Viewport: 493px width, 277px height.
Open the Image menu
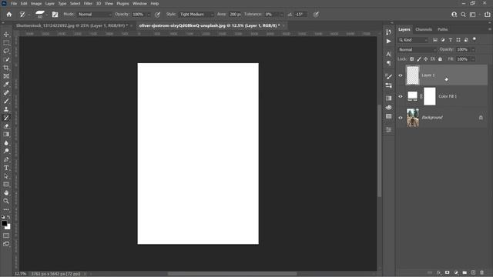36,4
